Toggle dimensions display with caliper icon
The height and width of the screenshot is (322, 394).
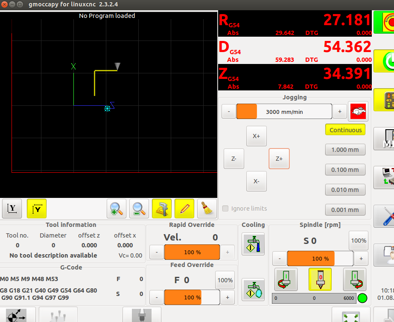click(162, 209)
